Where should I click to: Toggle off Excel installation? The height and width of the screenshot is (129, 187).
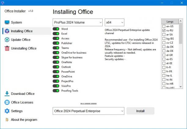pos(56,34)
